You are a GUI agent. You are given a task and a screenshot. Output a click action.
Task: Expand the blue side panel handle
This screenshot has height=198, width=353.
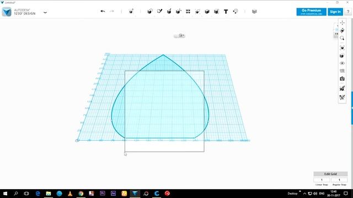(352, 108)
